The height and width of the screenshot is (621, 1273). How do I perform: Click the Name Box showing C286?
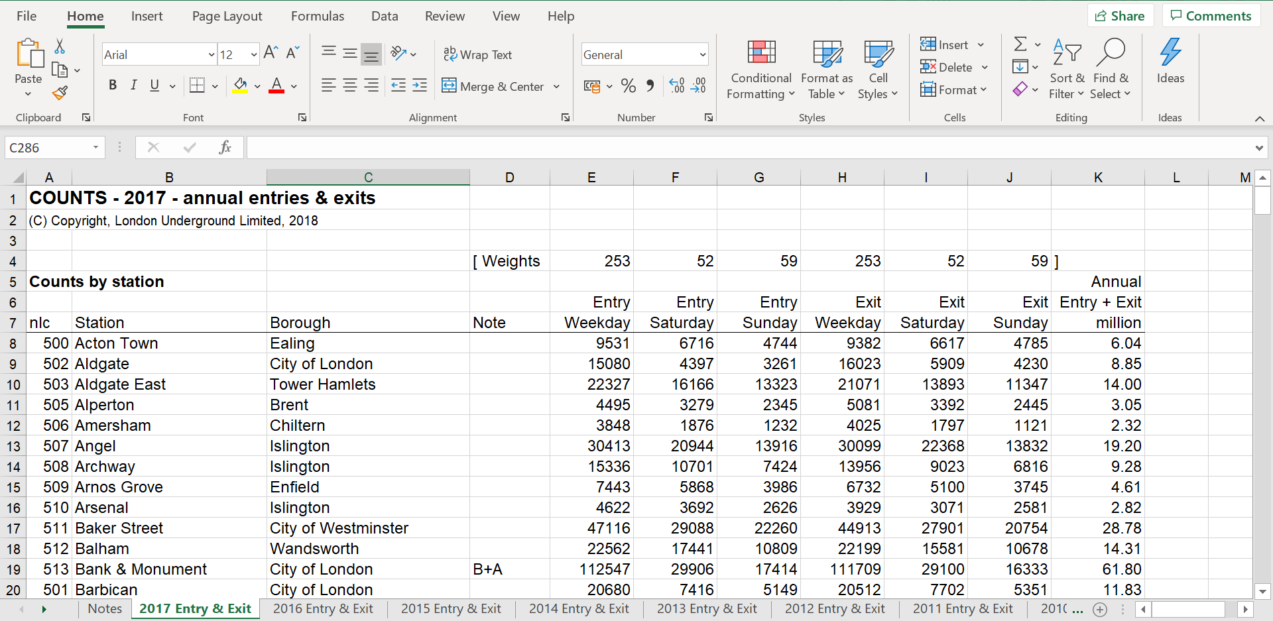(x=48, y=148)
